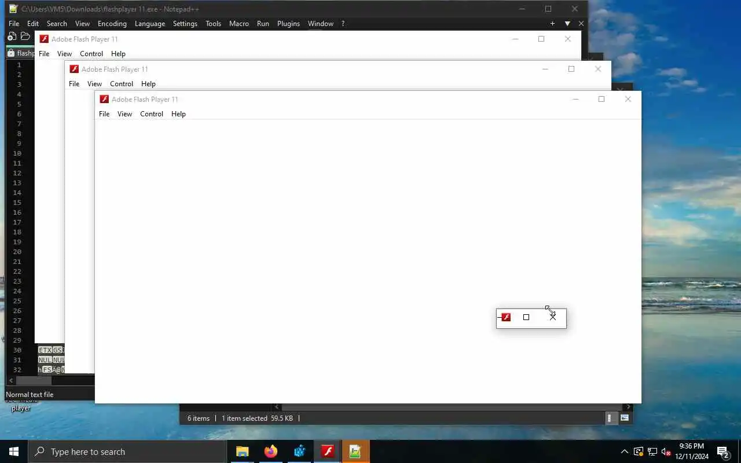Switch File Explorer to large icons view

(625, 418)
